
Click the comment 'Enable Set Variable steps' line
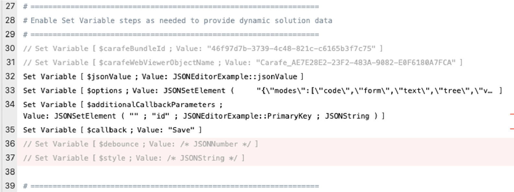(x=178, y=21)
